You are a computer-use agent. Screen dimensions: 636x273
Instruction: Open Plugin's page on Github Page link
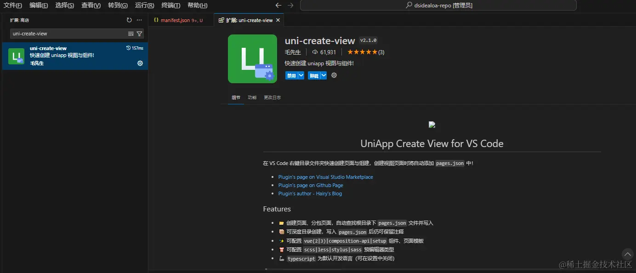click(311, 185)
